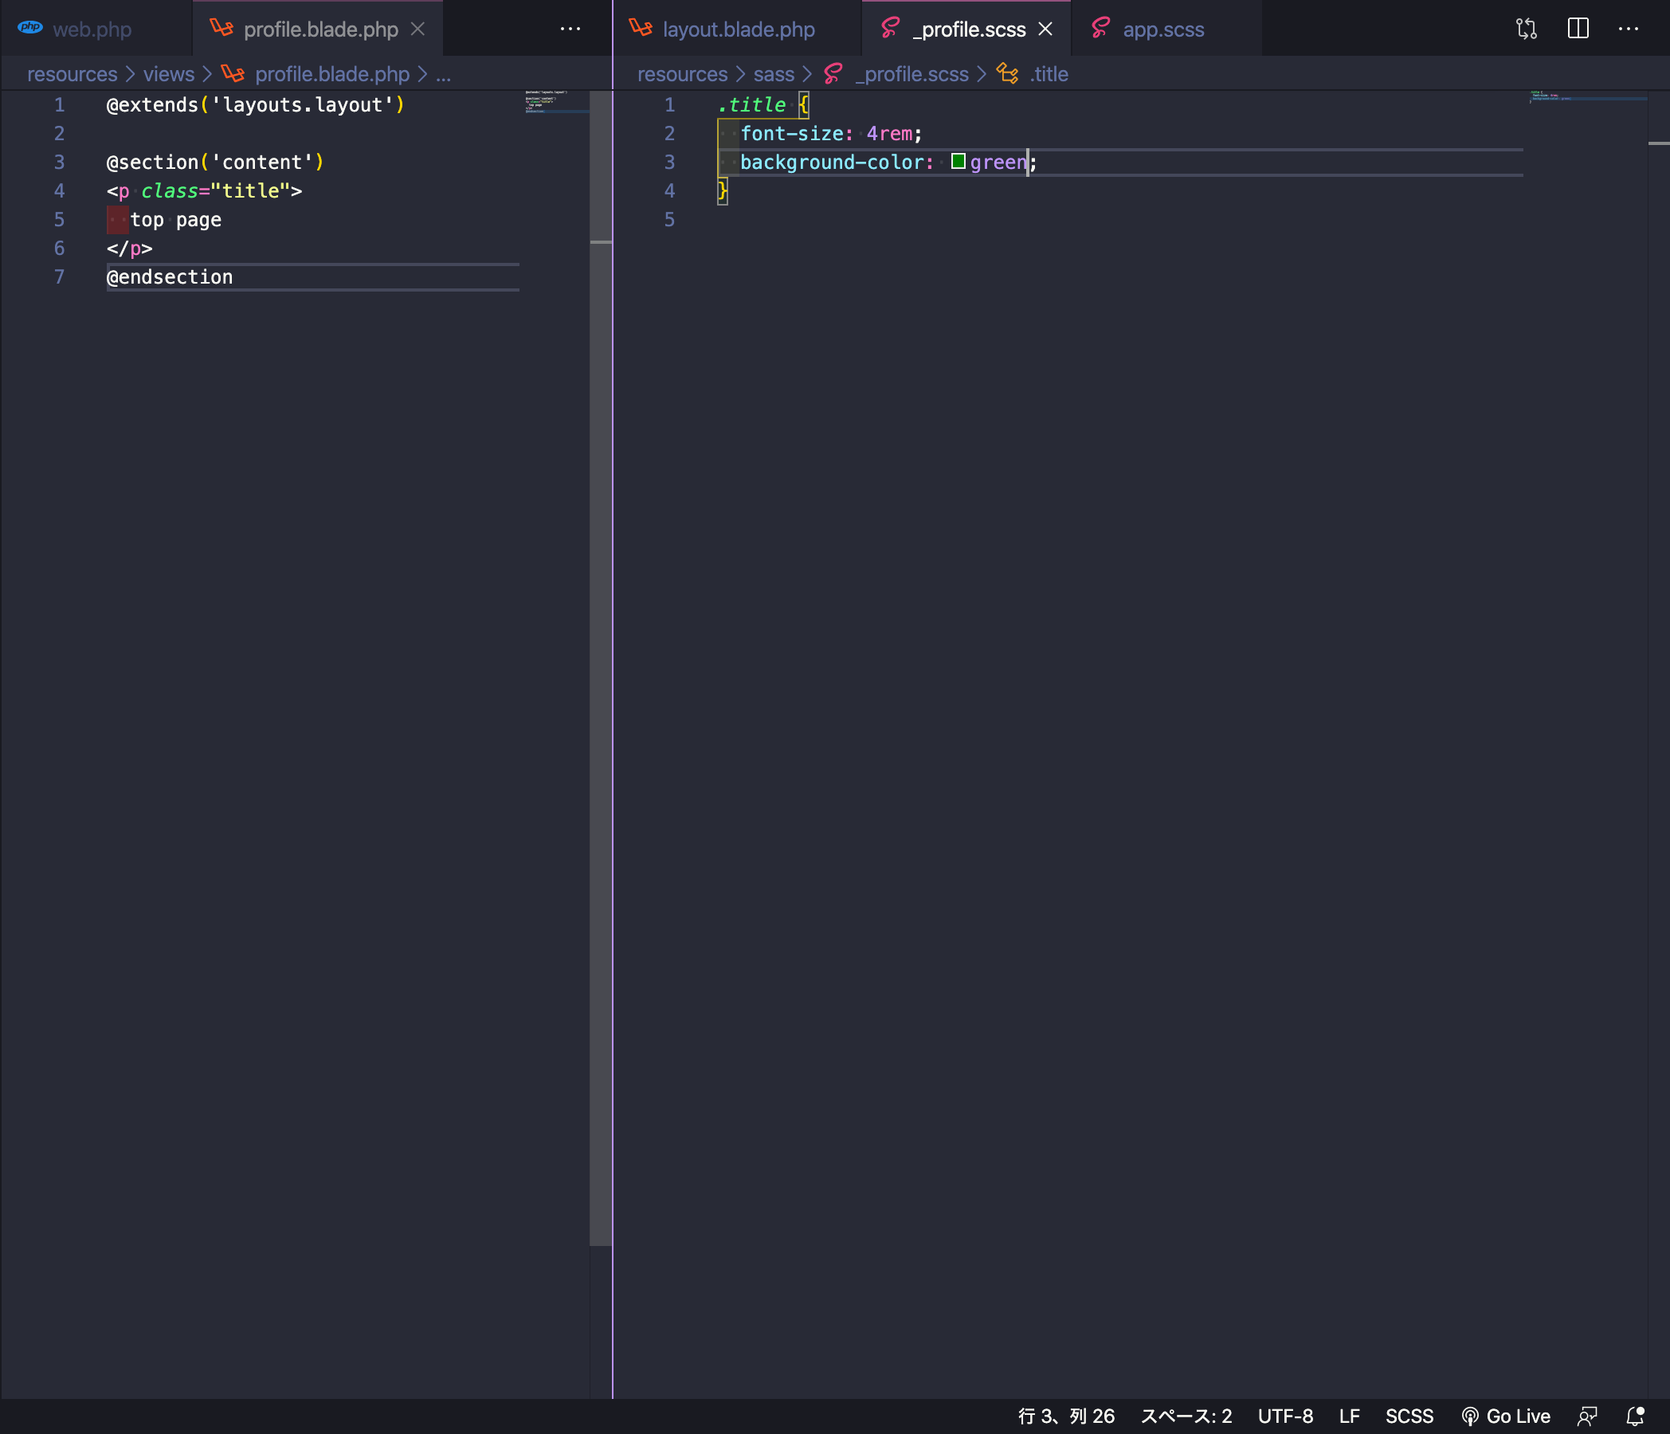Viewport: 1670px width, 1434px height.
Task: Open changes with the compare icon
Action: pos(1526,29)
